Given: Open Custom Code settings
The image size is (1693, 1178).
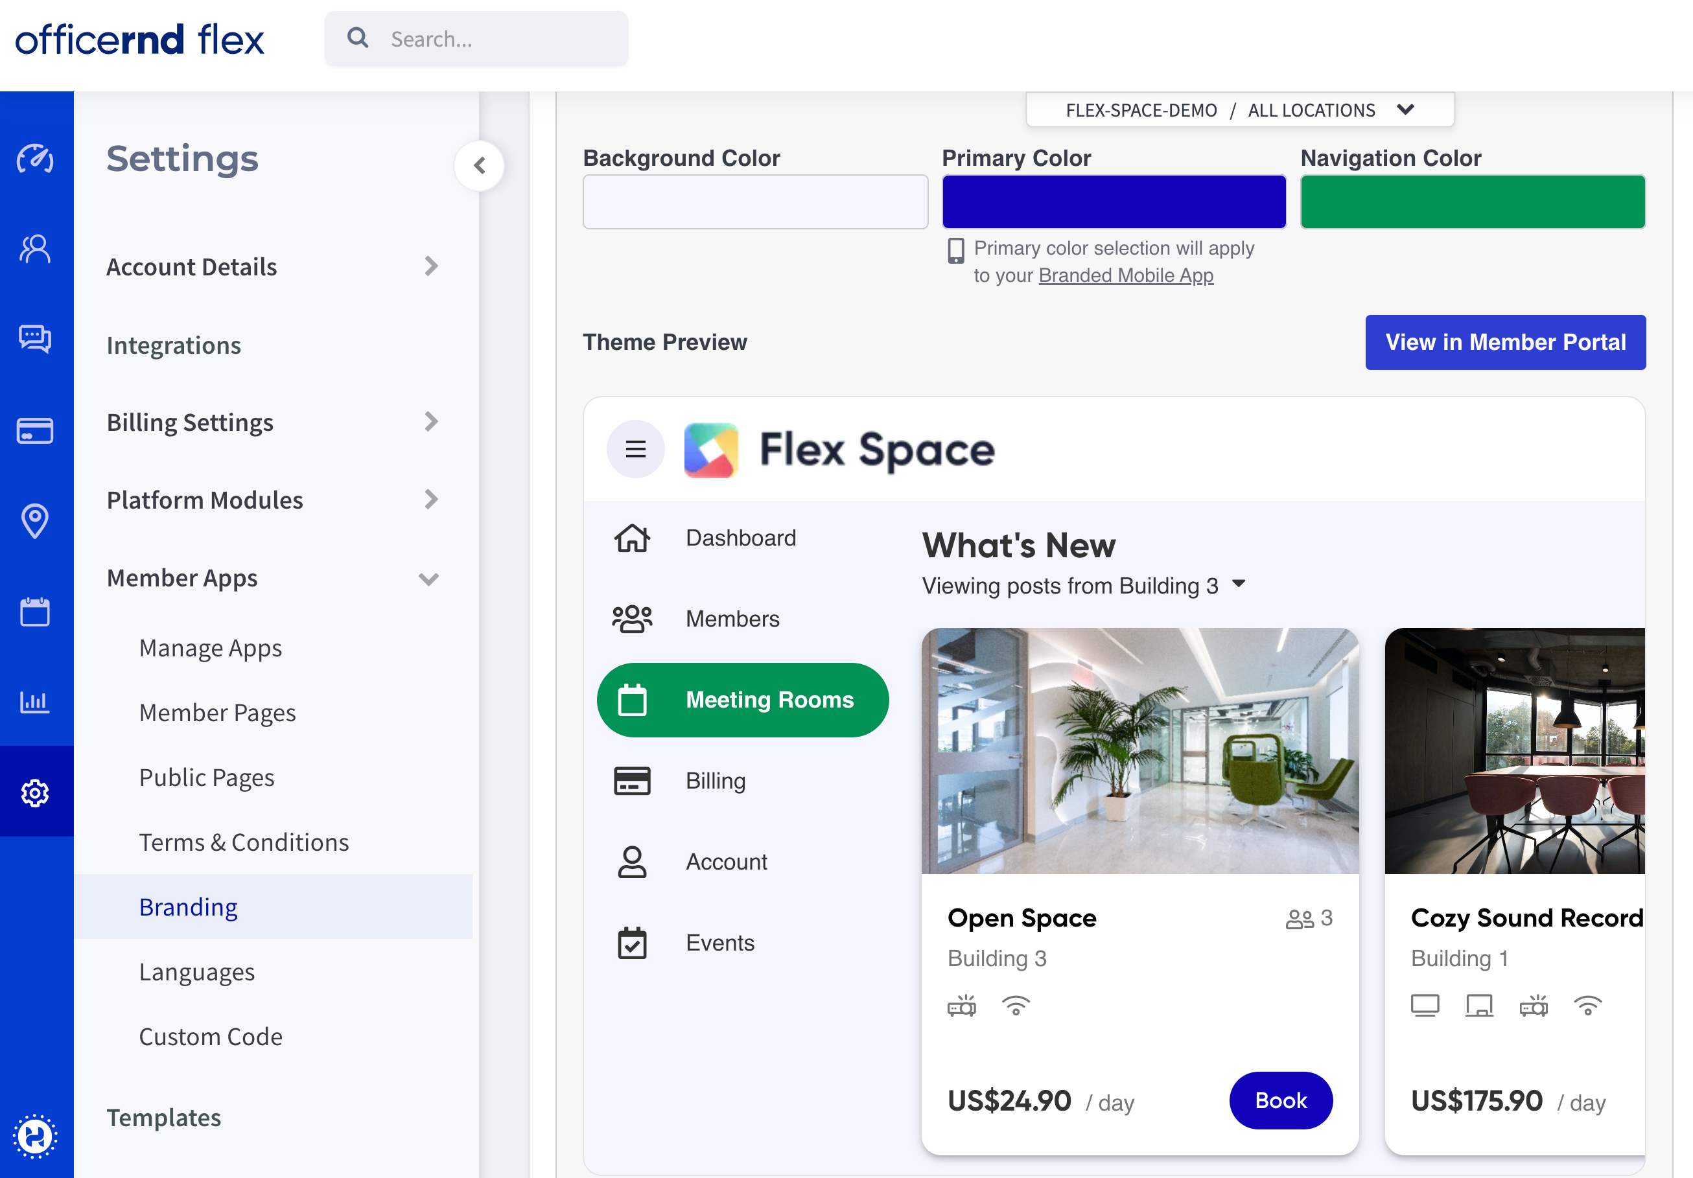Looking at the screenshot, I should tap(210, 1037).
